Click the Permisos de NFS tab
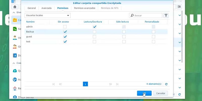202x101 pixels. pyautogui.click(x=110, y=8)
